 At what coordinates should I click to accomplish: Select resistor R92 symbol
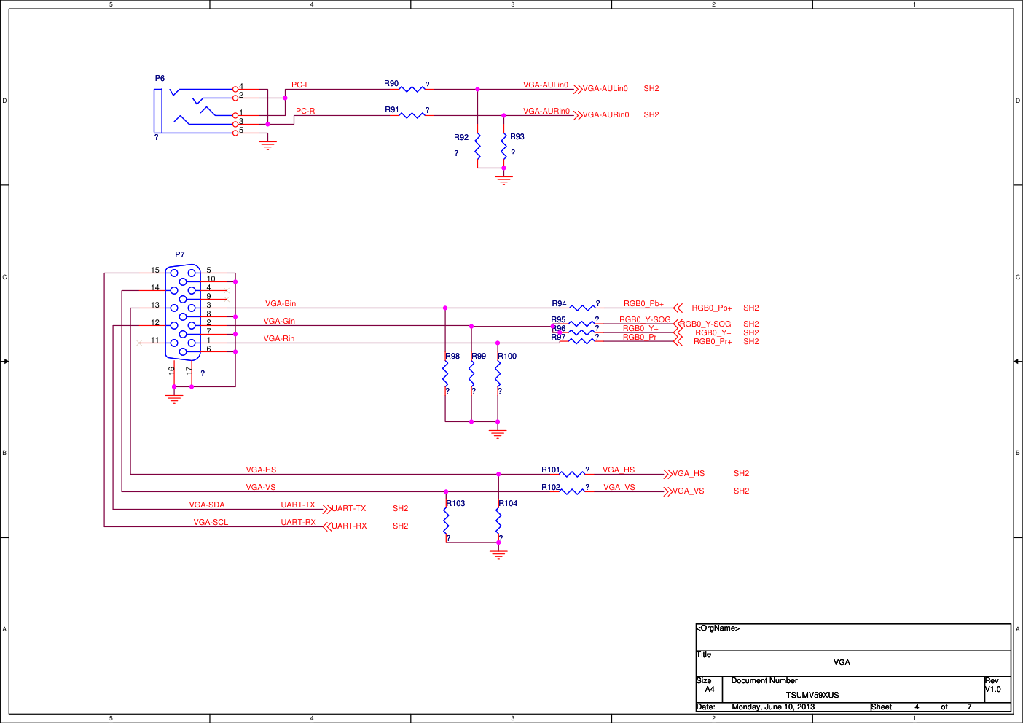click(477, 147)
